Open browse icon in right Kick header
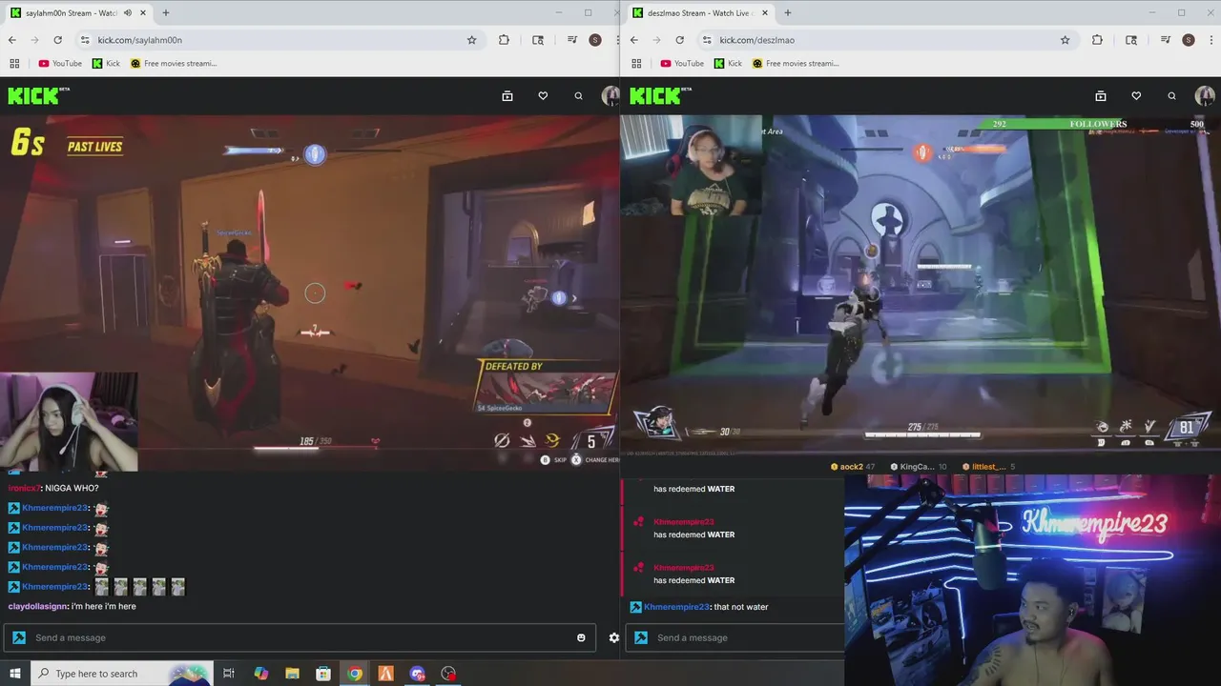The height and width of the screenshot is (686, 1221). 1101,95
